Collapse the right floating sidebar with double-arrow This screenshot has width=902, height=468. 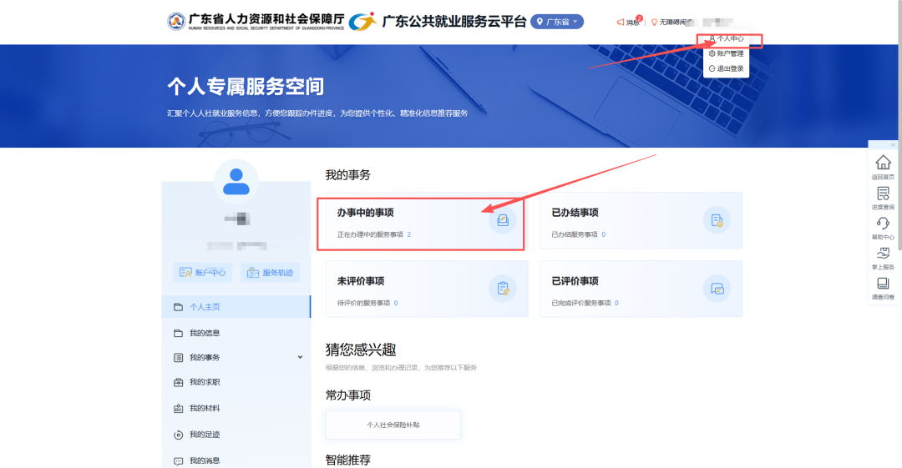coord(893,145)
